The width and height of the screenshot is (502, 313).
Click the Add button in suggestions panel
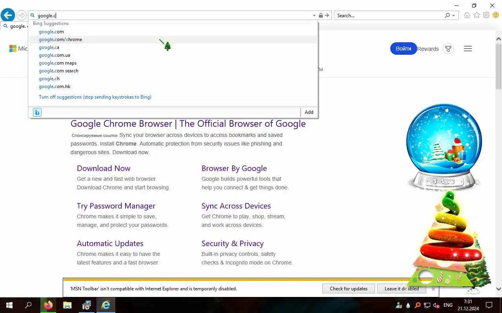[309, 112]
